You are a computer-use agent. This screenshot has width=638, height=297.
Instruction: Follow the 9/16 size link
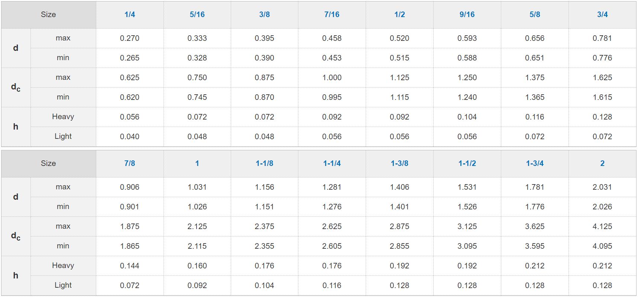(467, 14)
